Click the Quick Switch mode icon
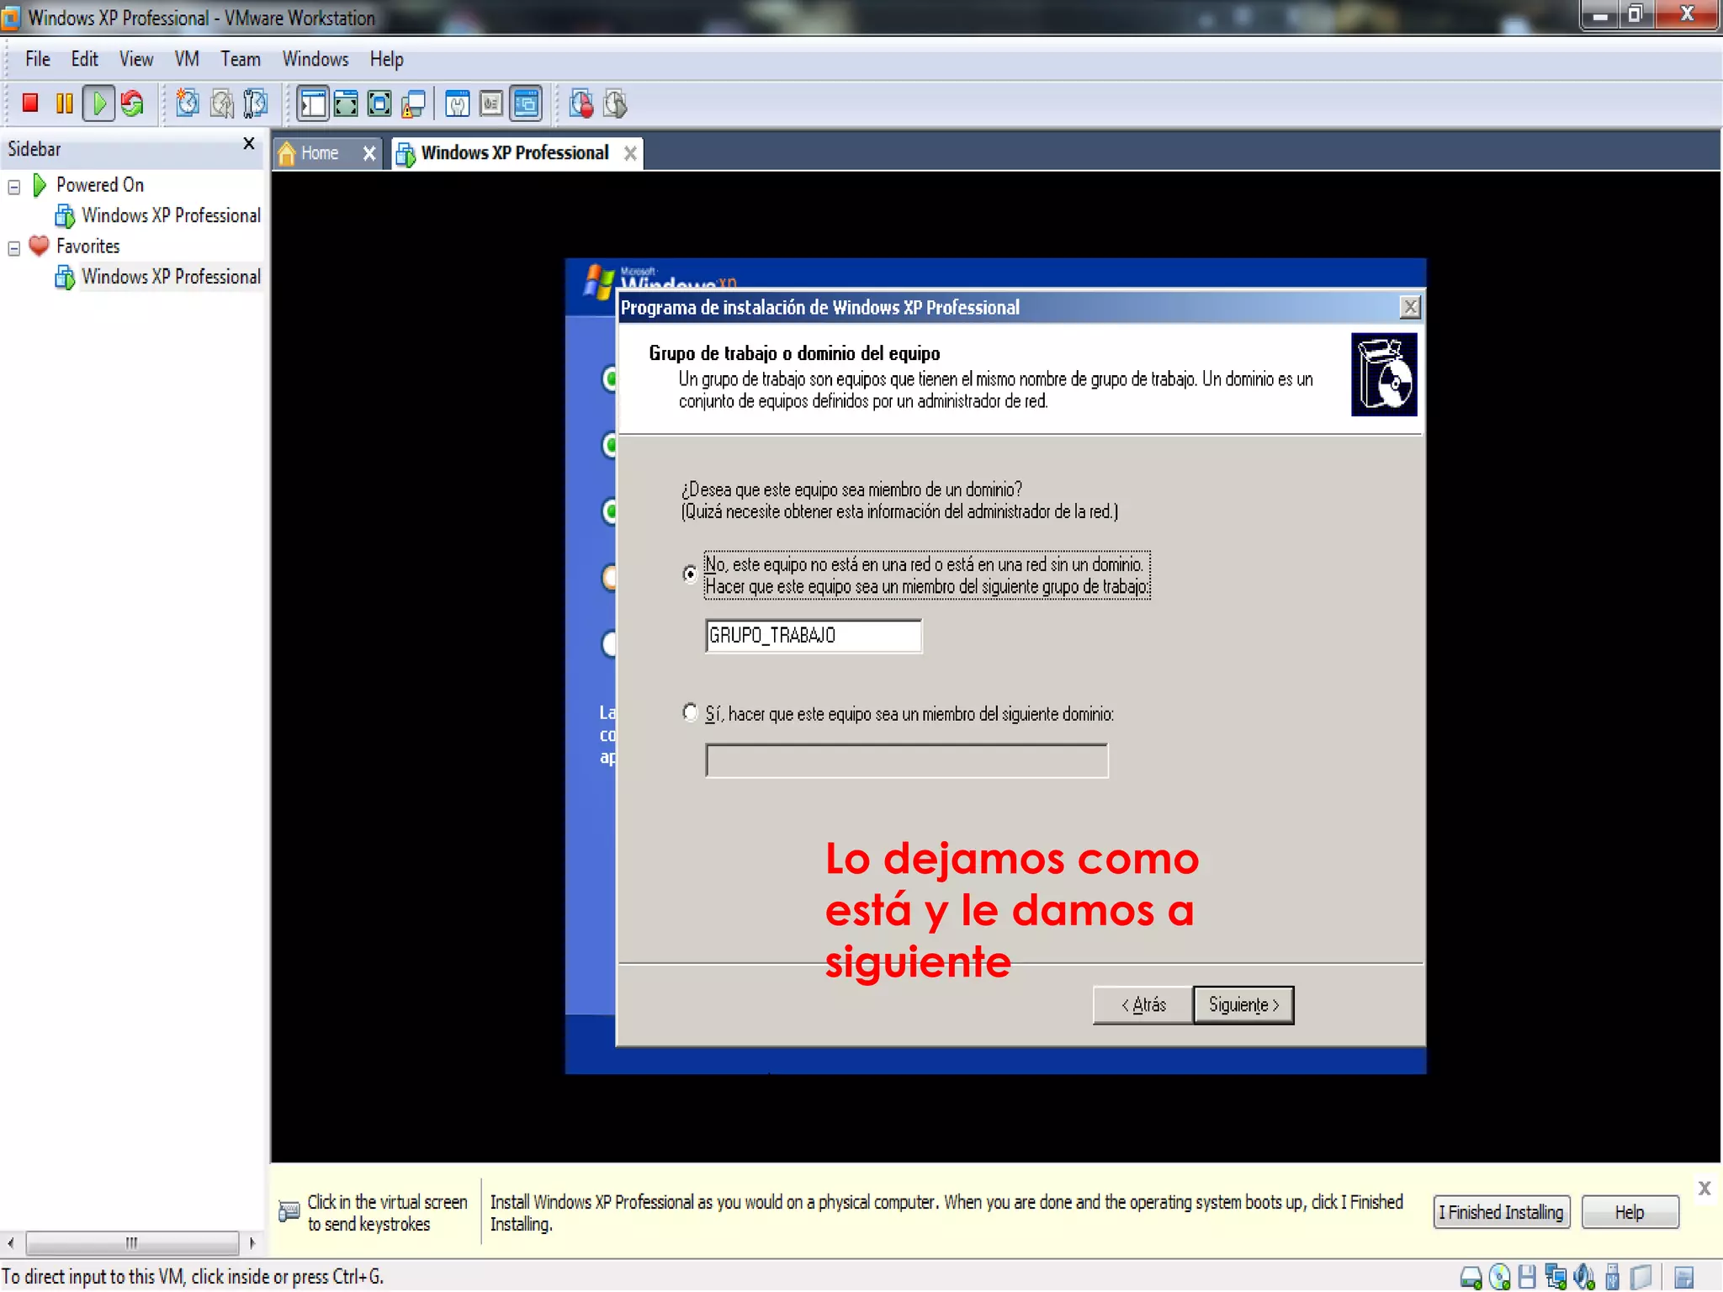This screenshot has width=1723, height=1292. click(x=346, y=103)
